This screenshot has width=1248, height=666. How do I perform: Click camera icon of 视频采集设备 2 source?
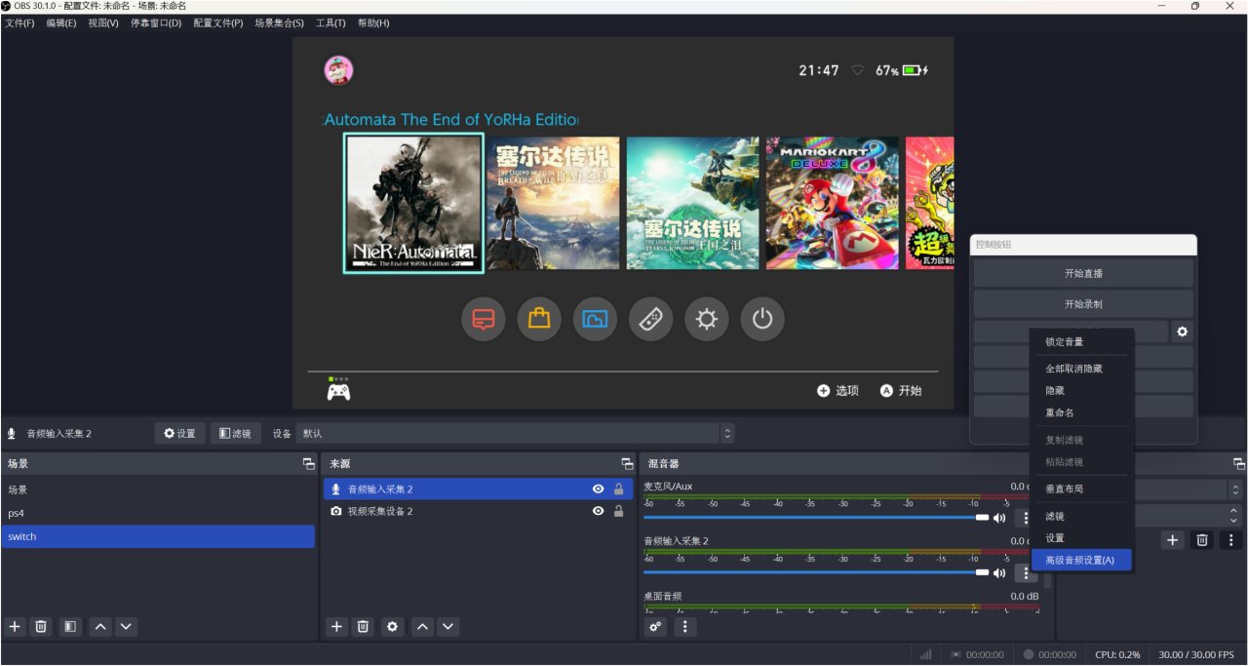pyautogui.click(x=336, y=511)
